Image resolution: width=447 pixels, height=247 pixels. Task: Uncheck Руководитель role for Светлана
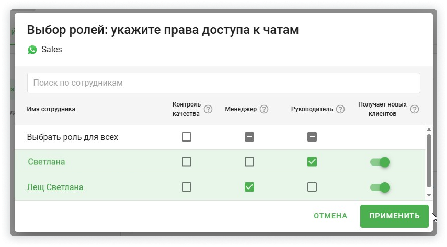click(312, 162)
